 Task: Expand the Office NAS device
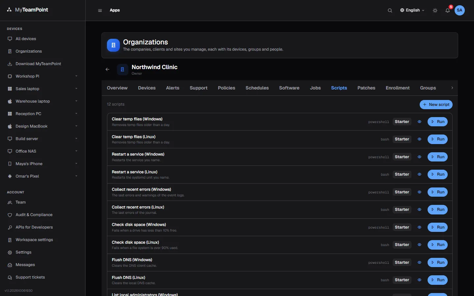click(x=76, y=151)
